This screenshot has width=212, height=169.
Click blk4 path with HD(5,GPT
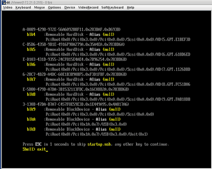[x=118, y=39]
